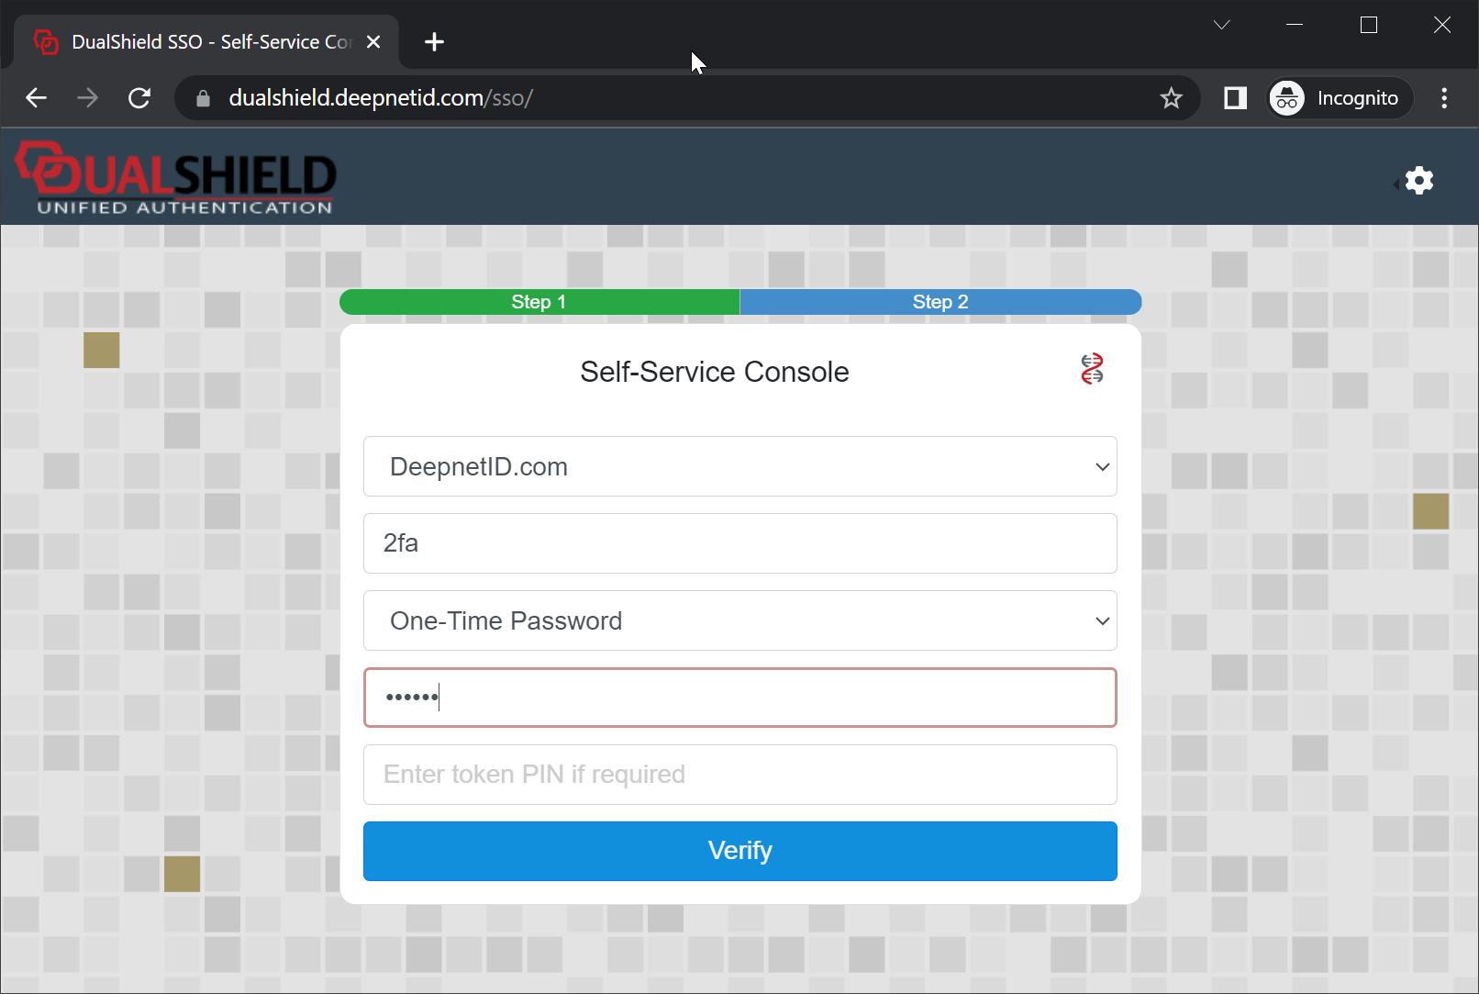This screenshot has height=994, width=1479.
Task: Bookmark this page with the star icon
Action: (x=1171, y=98)
